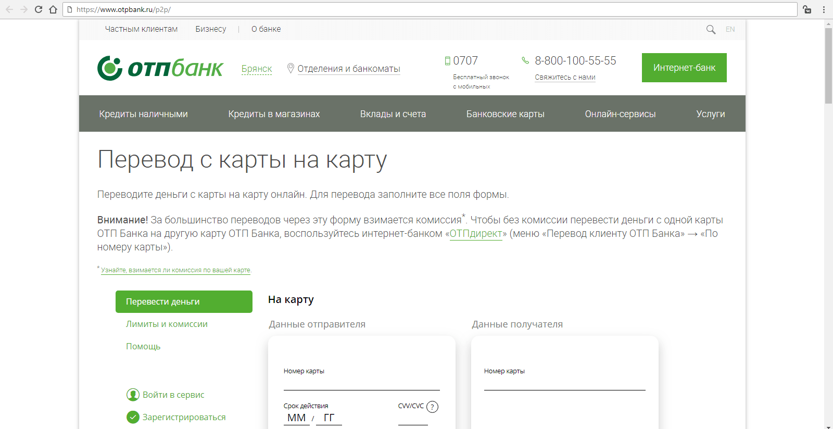Click the Интернет-банк button
The width and height of the screenshot is (833, 429).
pos(684,68)
